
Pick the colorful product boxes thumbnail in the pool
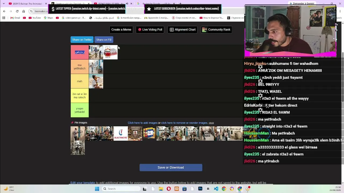click(149, 133)
